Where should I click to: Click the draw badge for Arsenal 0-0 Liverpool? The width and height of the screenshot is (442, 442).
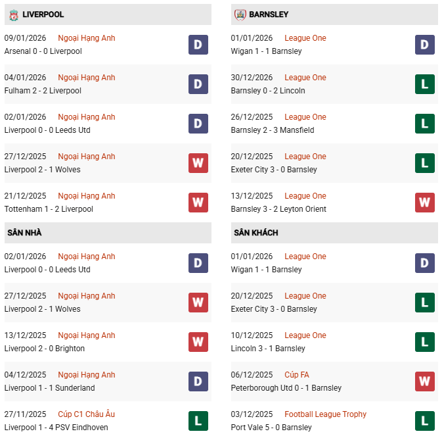coord(198,45)
